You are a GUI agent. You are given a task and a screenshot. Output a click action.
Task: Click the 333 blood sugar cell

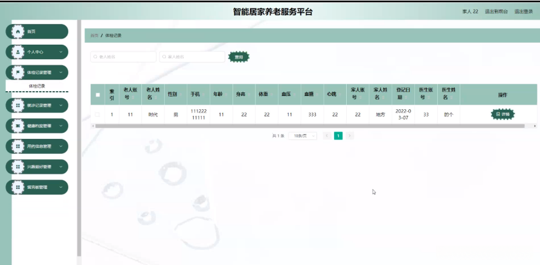(312, 115)
